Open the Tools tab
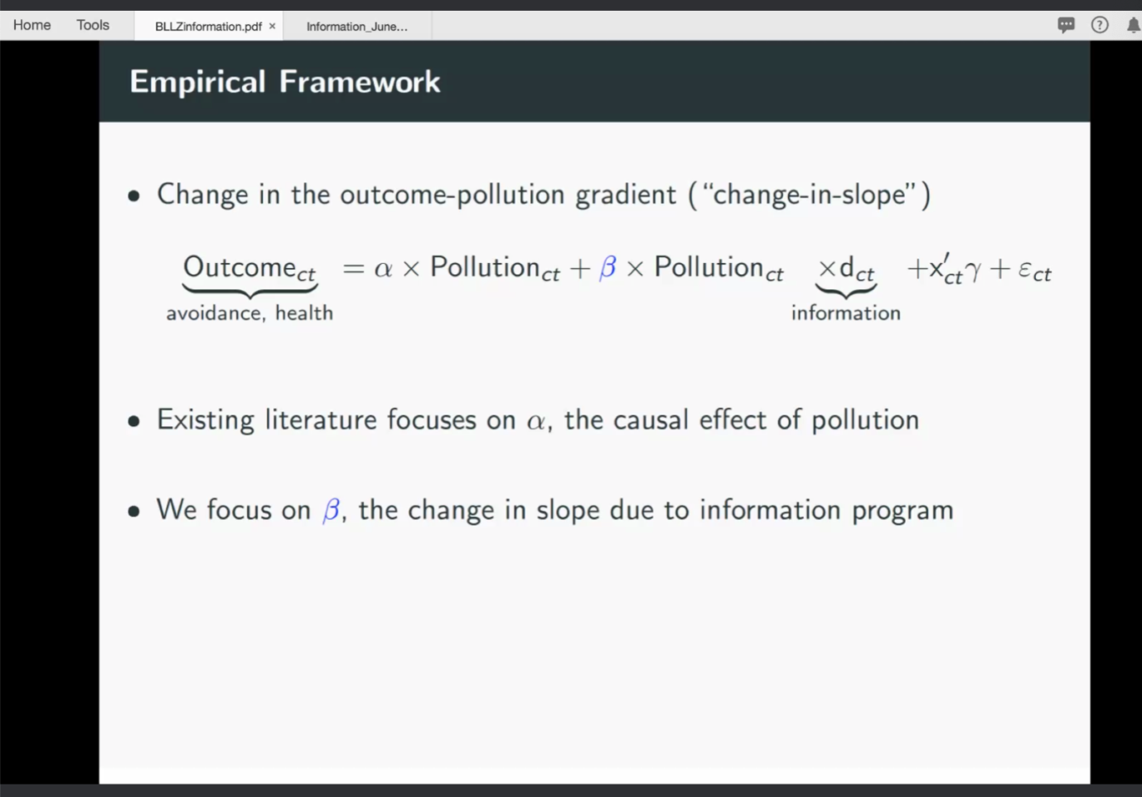Viewport: 1142px width, 797px height. [x=93, y=25]
